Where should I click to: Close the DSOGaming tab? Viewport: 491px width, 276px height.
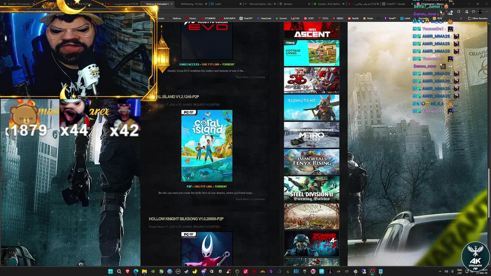(x=206, y=4)
